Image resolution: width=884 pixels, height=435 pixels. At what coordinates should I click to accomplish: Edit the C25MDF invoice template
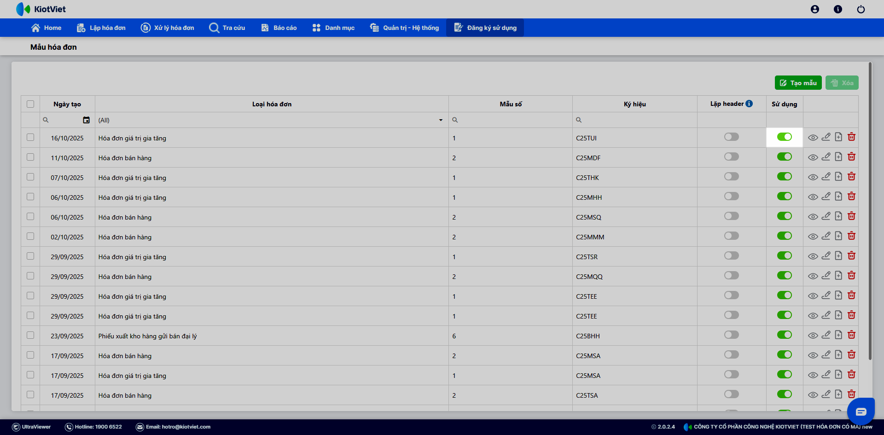click(x=826, y=157)
